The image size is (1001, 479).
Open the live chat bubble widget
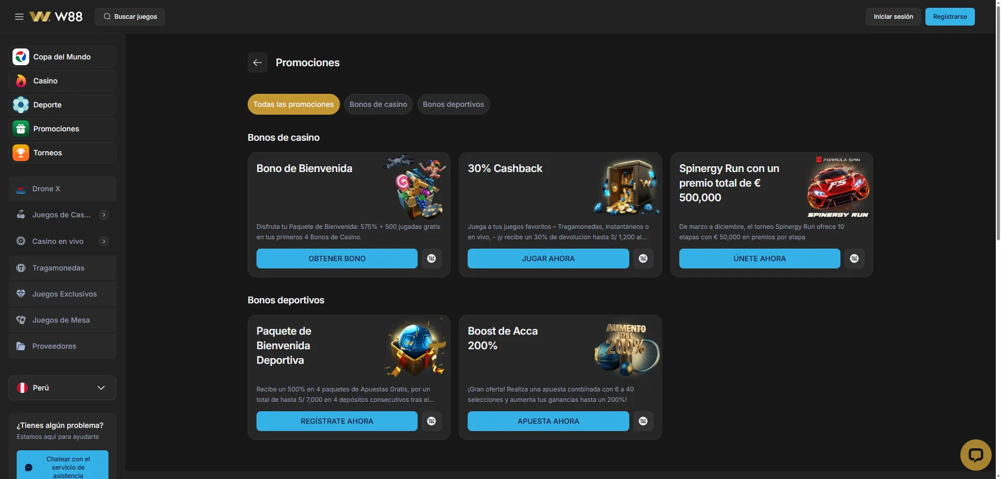tap(975, 455)
